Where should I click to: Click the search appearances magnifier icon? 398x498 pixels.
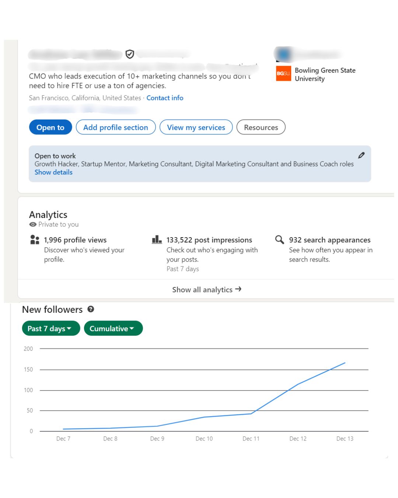pos(280,240)
